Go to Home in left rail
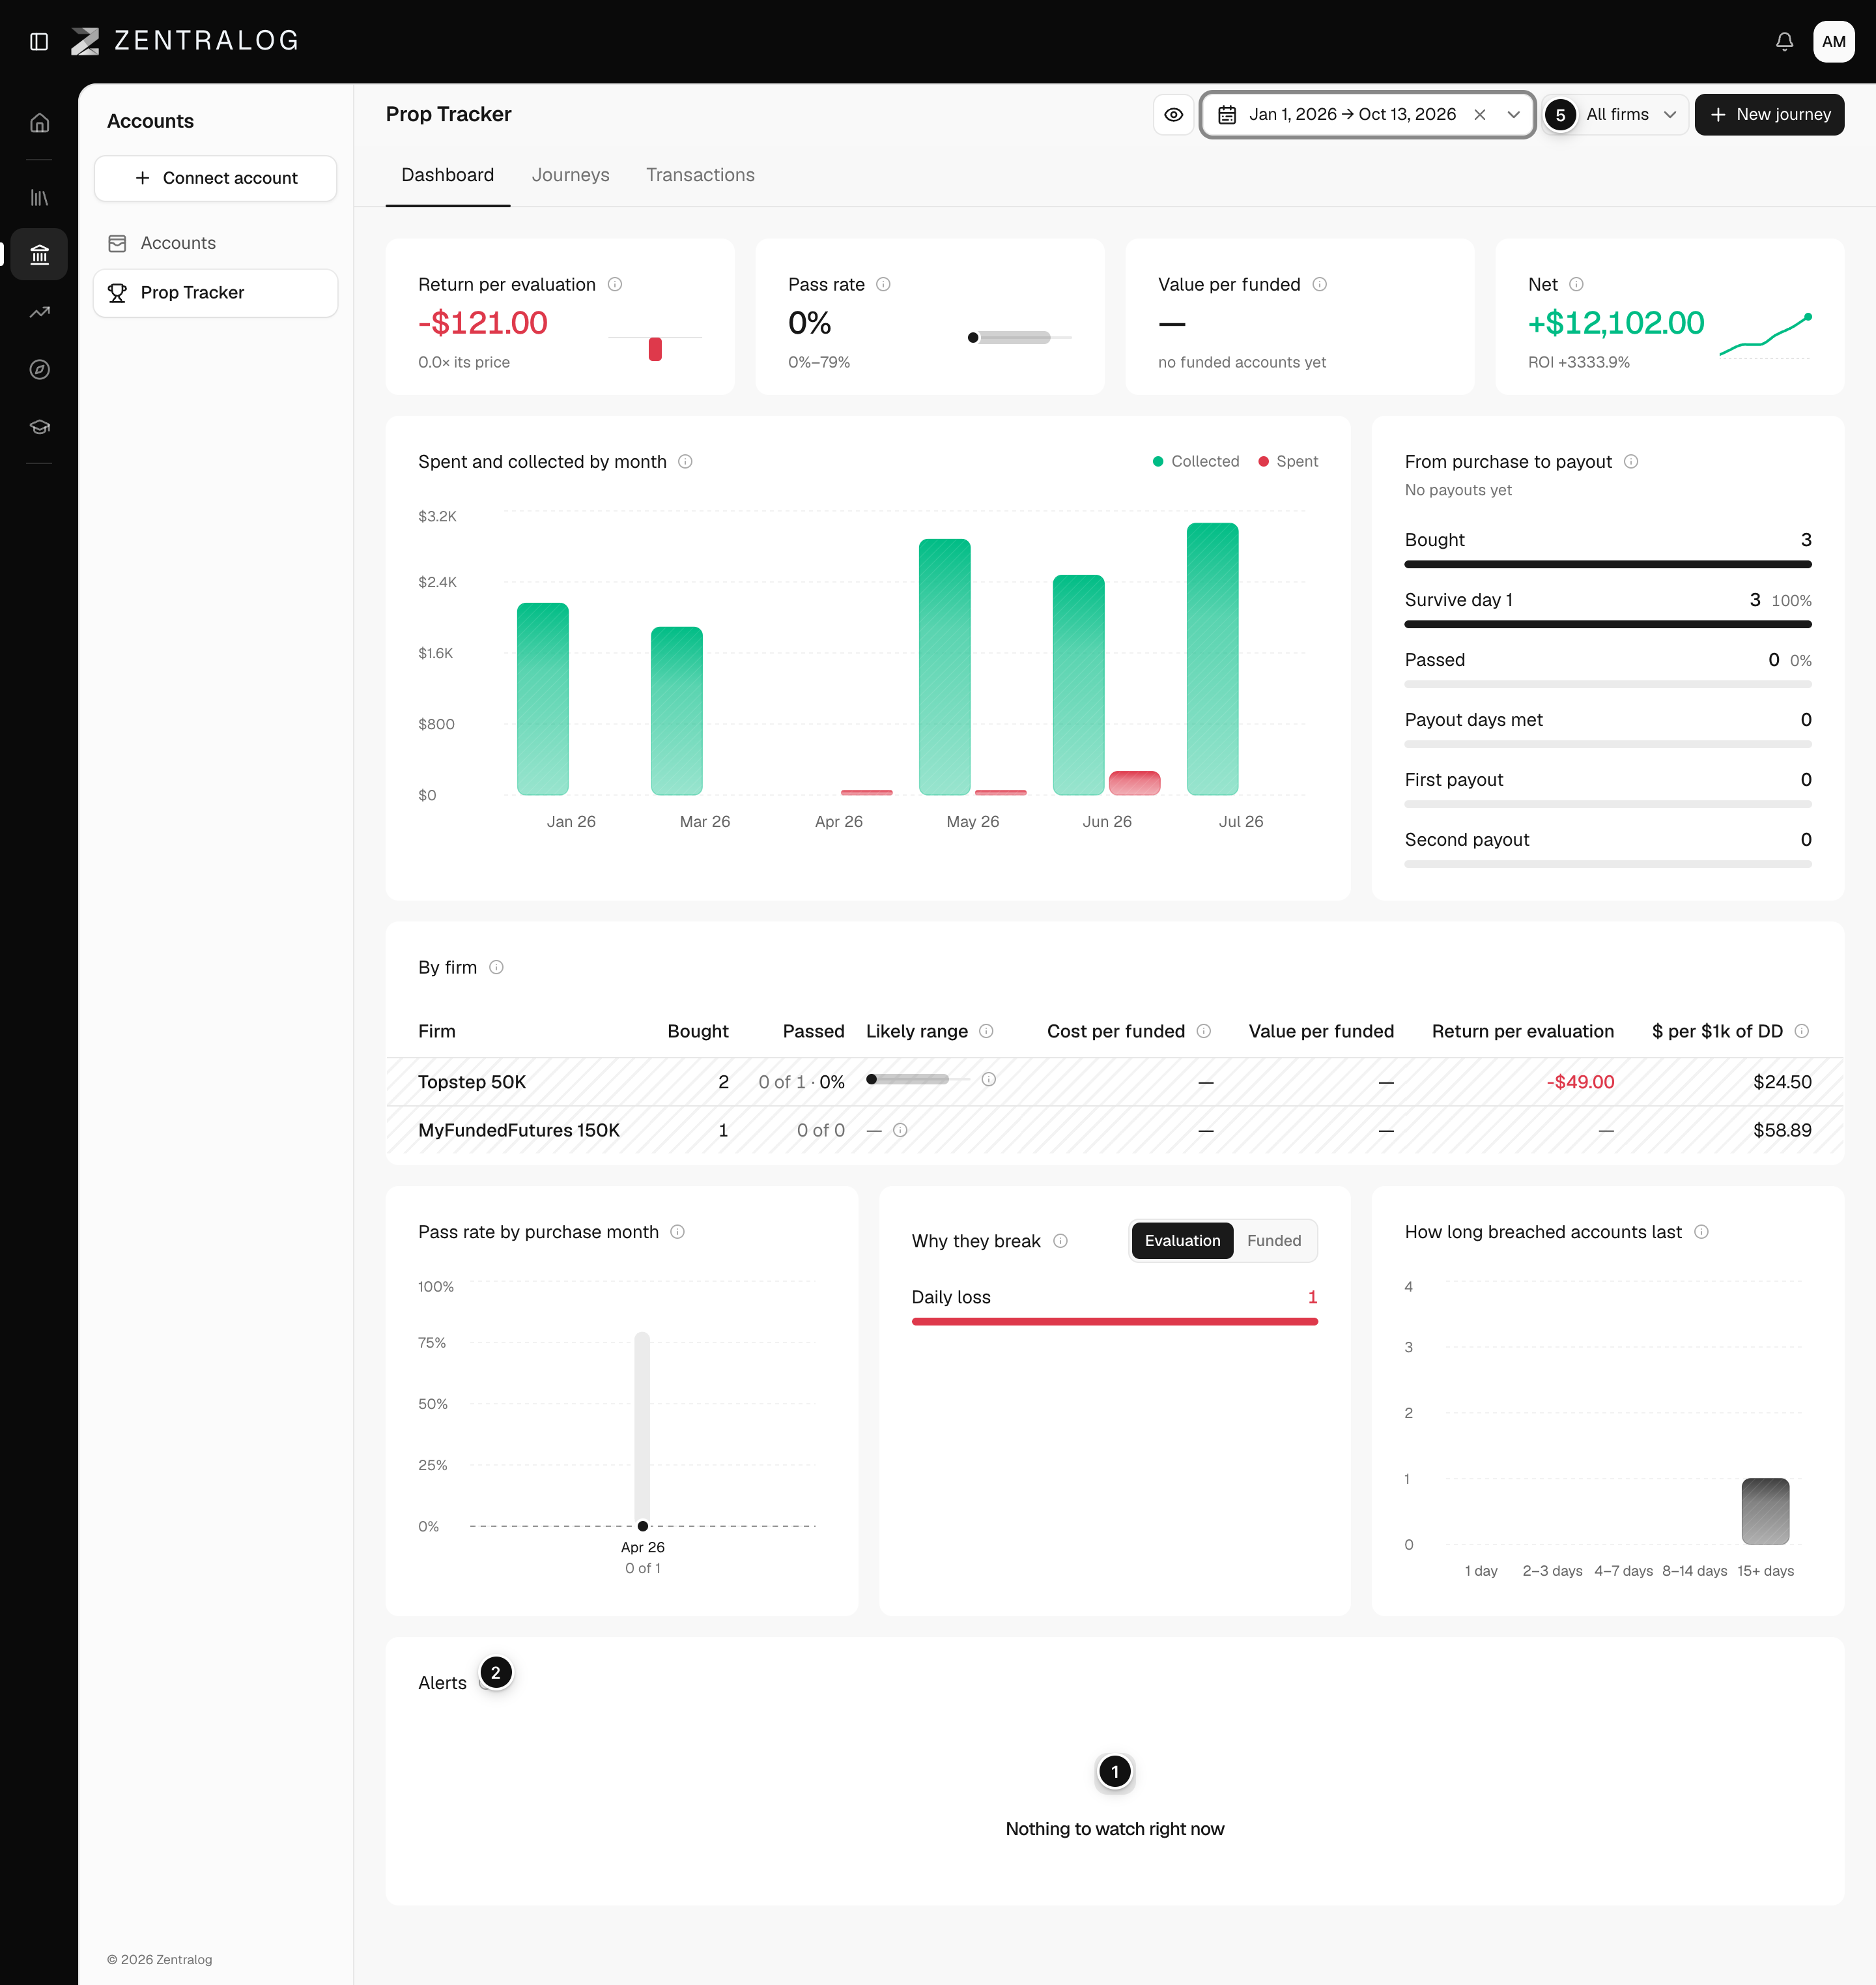1876x1985 pixels. tap(39, 123)
